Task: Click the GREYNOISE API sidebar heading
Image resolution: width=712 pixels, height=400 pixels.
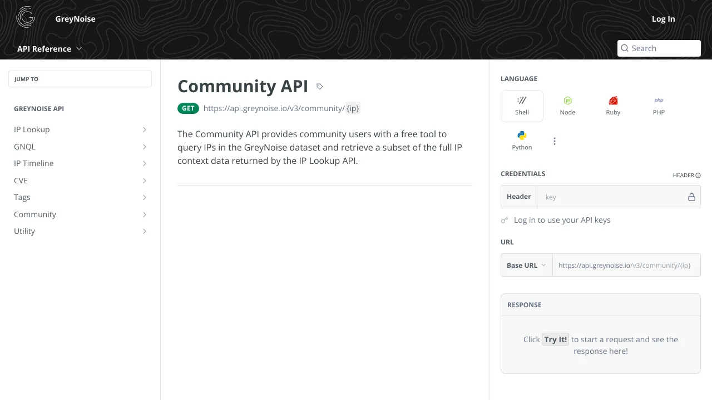Action: coord(39,109)
